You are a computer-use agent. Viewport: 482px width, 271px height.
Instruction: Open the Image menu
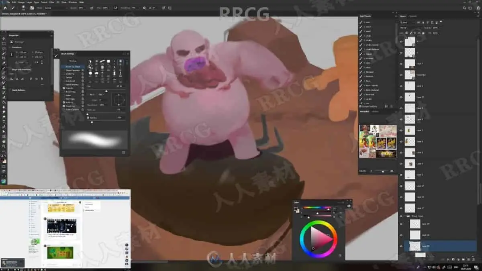click(21, 2)
